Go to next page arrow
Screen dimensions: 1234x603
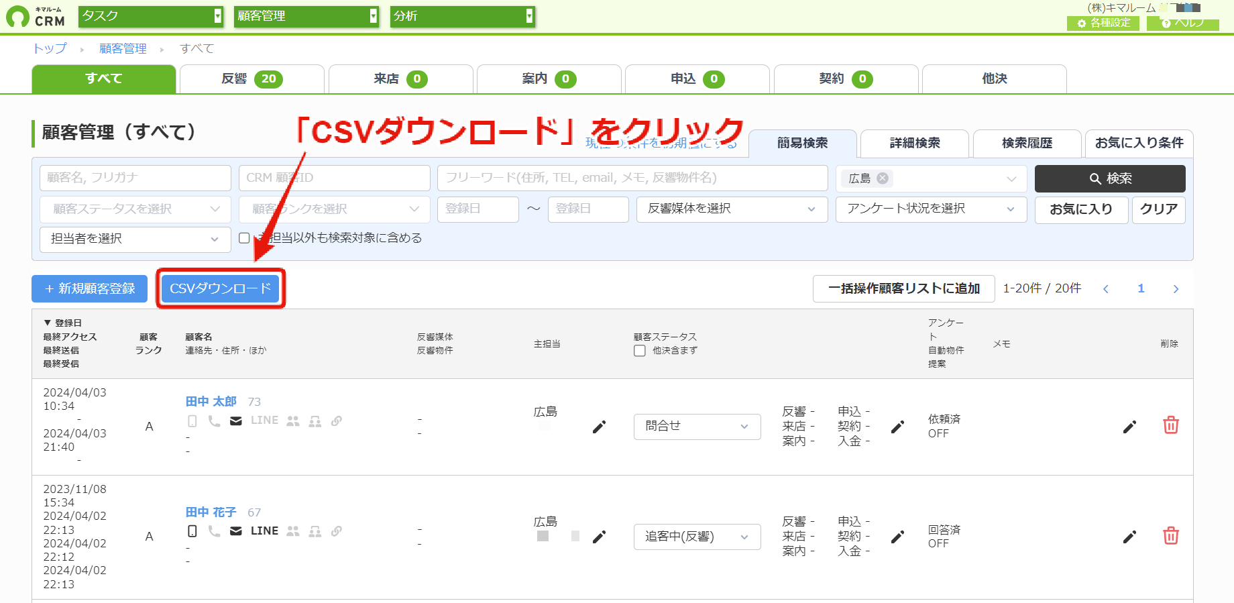(x=1176, y=289)
